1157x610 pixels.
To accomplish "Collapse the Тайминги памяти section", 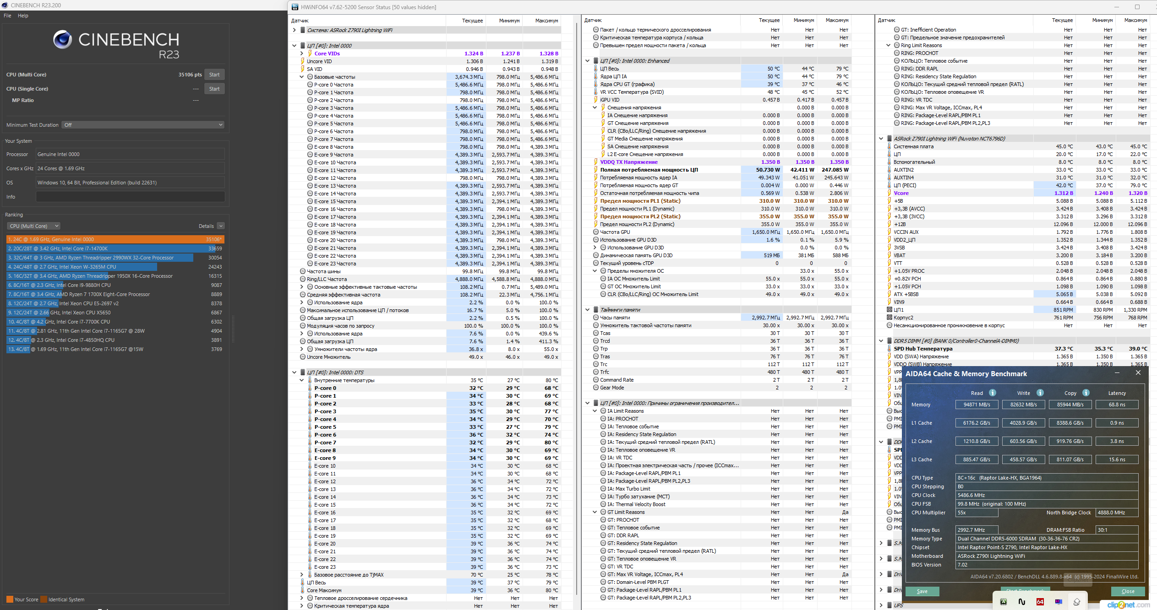I will [587, 310].
